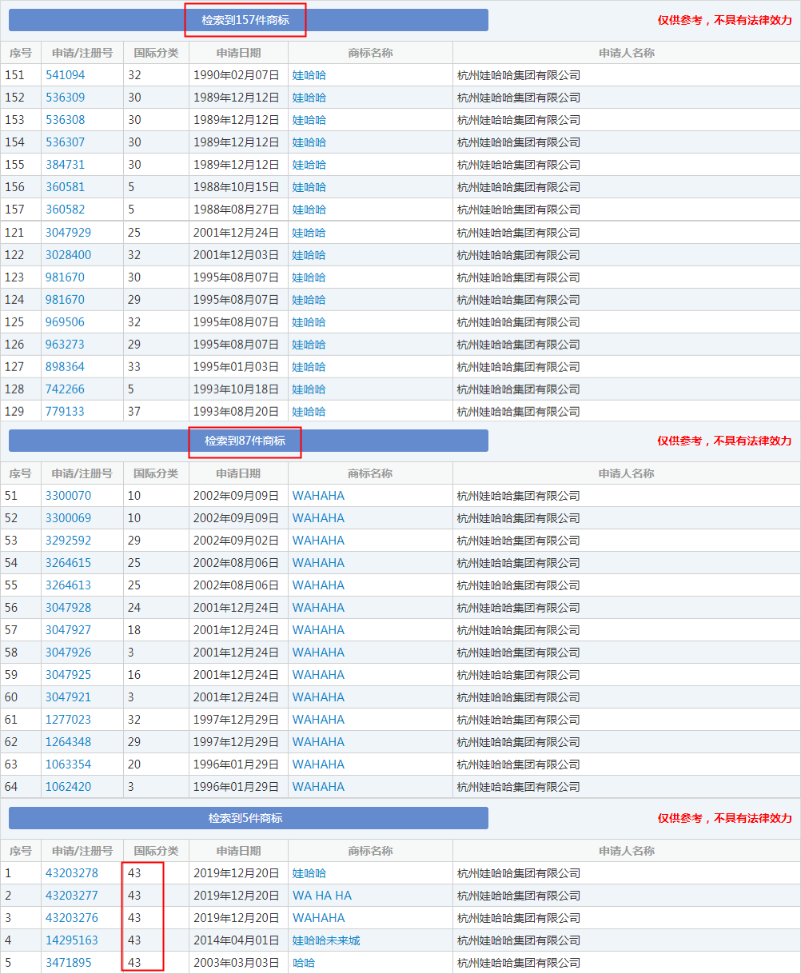Select the date 1995年01月03日
Image resolution: width=801 pixels, height=974 pixels.
point(237,367)
